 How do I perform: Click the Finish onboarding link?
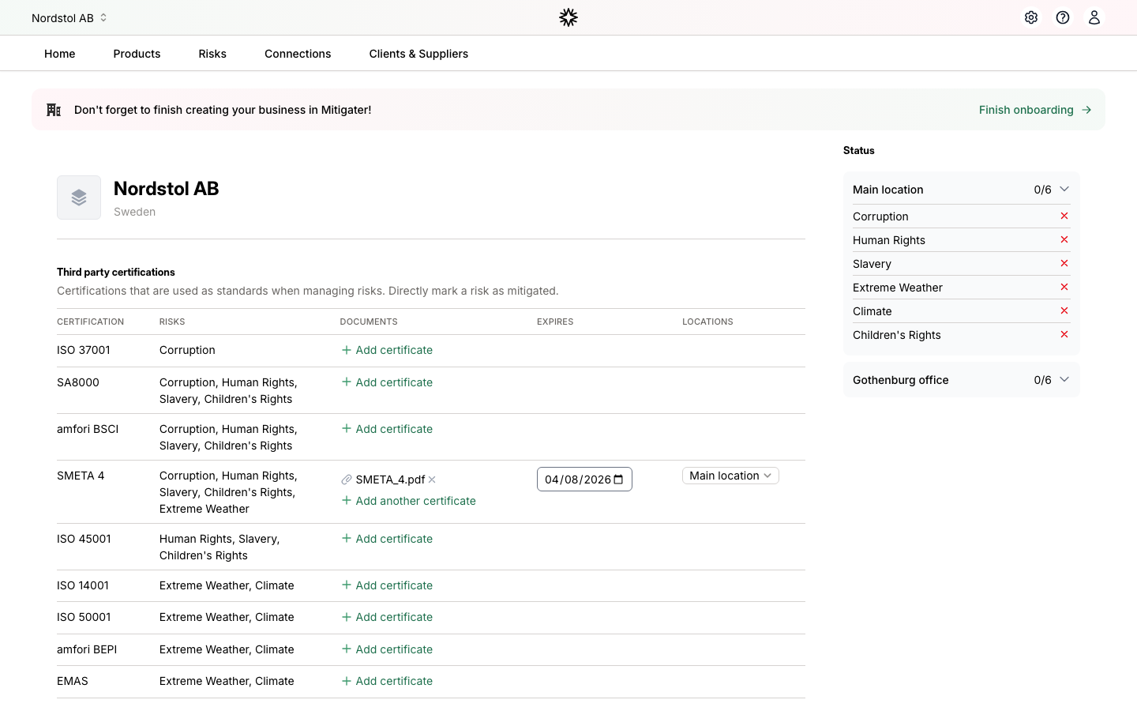pos(1035,110)
